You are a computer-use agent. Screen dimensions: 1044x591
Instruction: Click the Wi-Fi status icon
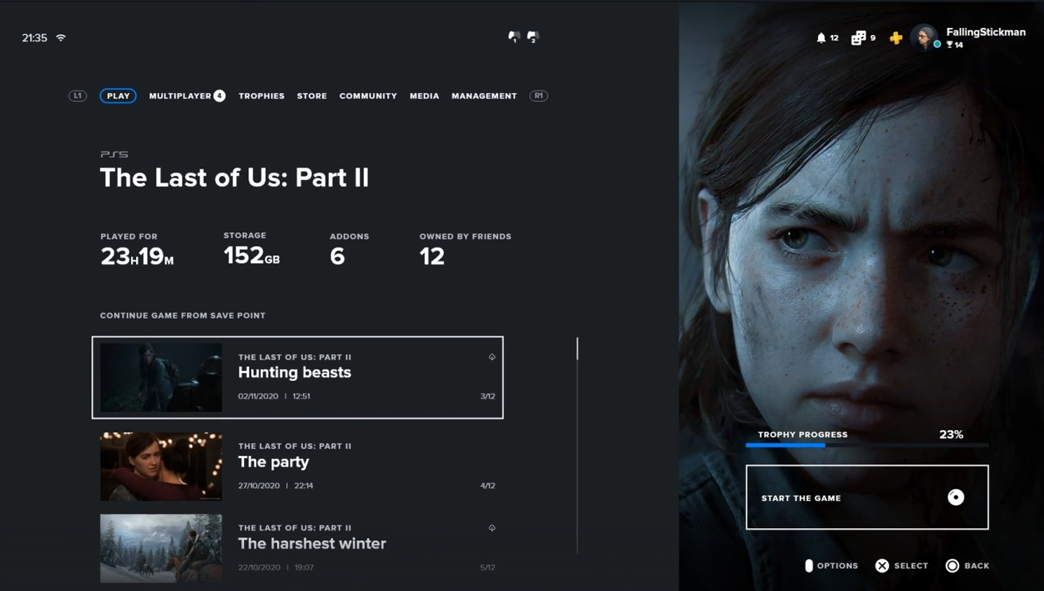pyautogui.click(x=61, y=37)
